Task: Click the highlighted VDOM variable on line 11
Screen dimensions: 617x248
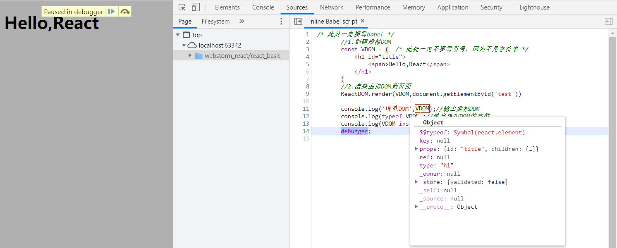Action: [x=422, y=109]
